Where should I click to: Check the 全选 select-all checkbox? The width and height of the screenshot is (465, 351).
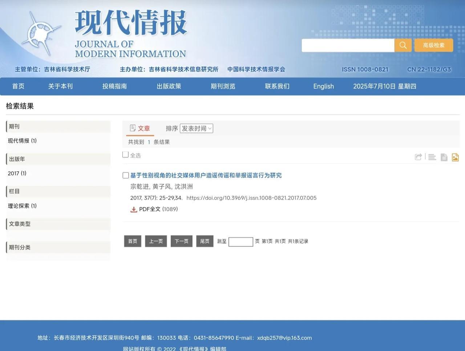(125, 155)
